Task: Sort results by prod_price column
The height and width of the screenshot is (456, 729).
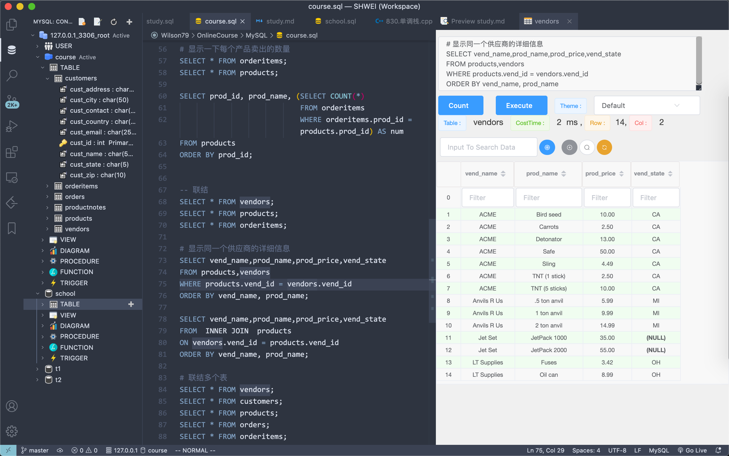Action: point(621,174)
